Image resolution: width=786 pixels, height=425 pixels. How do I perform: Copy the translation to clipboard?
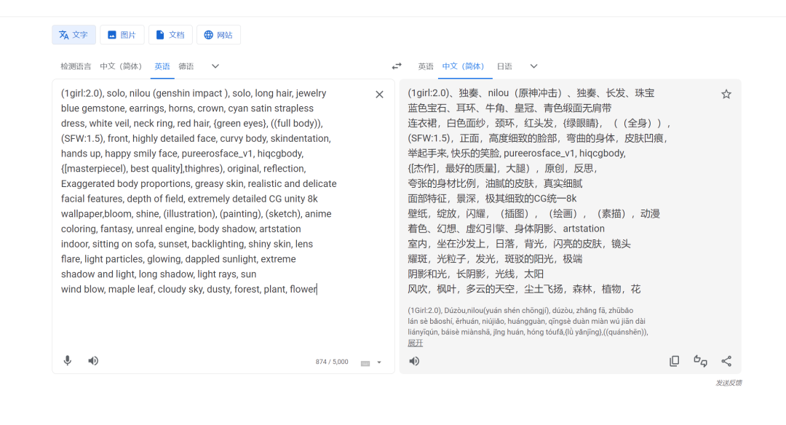[674, 361]
